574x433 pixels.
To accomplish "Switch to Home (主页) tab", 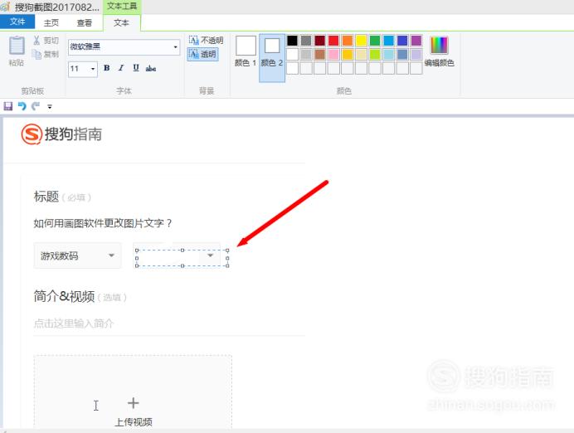I will pos(51,22).
